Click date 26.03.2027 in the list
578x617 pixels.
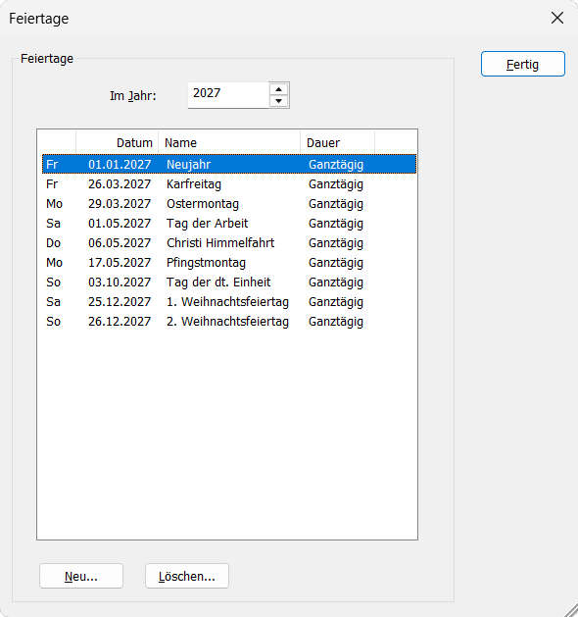click(120, 183)
